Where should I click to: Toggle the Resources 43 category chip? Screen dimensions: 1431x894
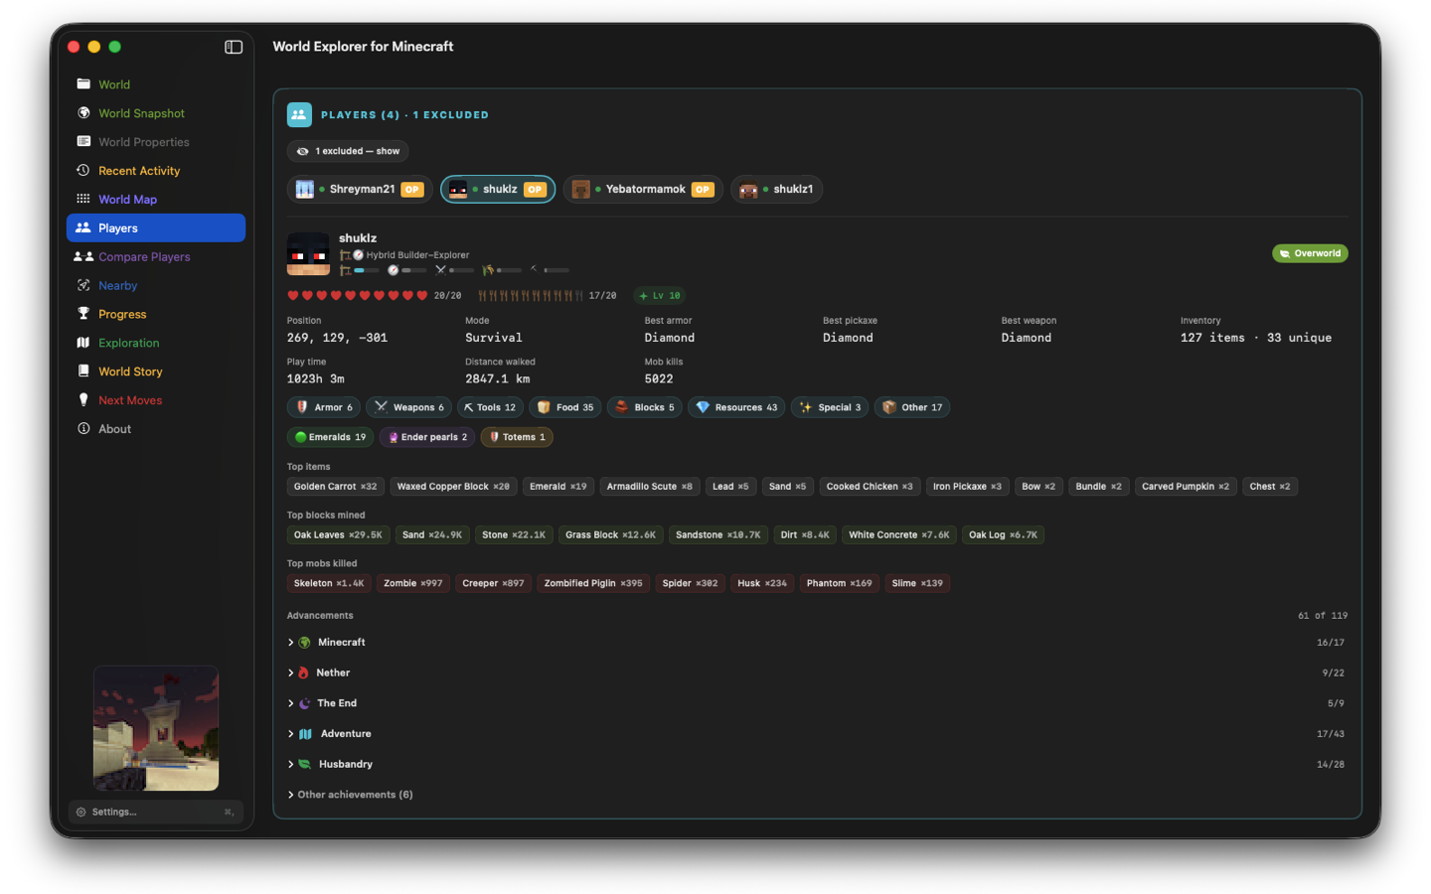[x=736, y=407]
